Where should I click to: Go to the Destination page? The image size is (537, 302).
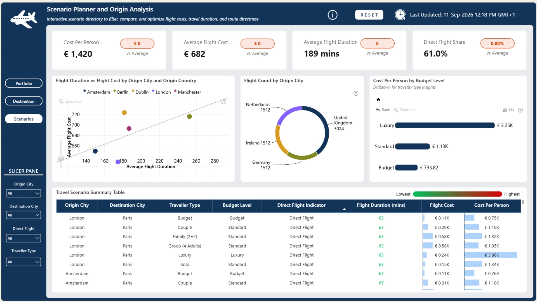24,101
